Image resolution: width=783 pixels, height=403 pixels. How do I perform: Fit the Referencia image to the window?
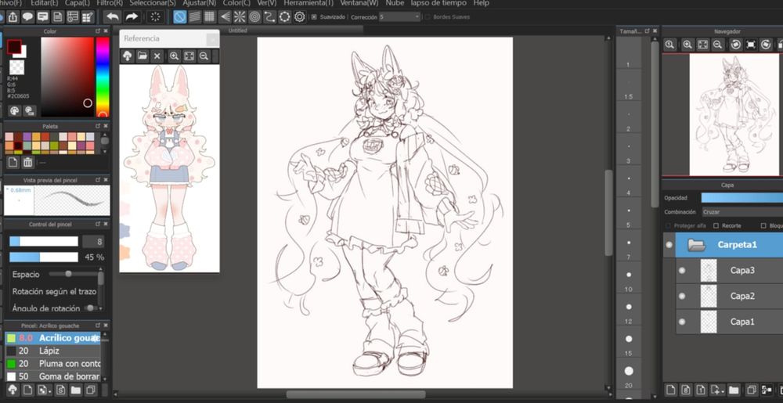pyautogui.click(x=189, y=56)
